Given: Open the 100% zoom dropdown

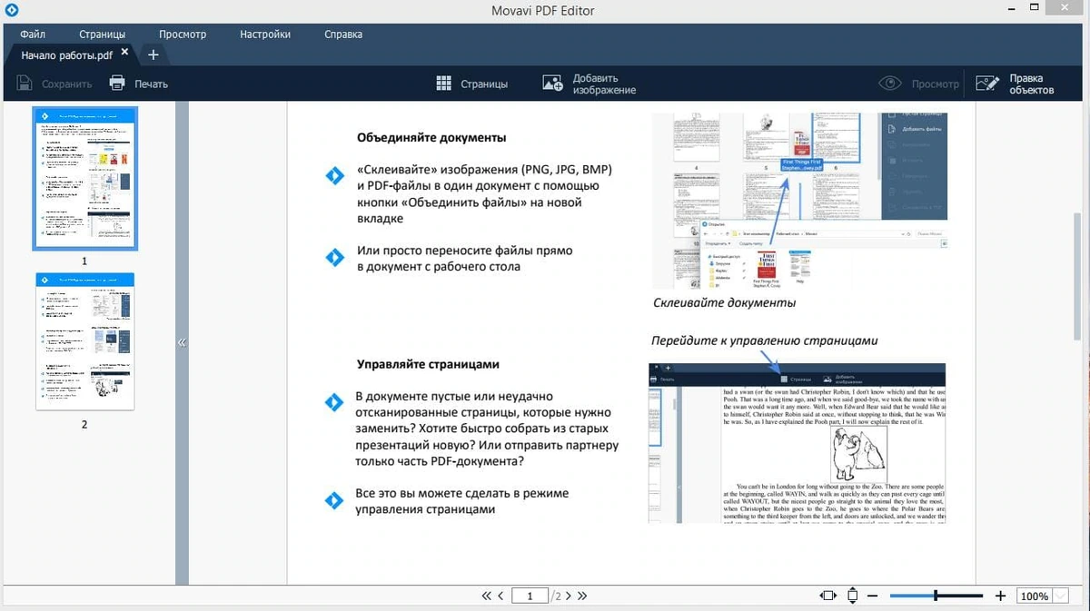Looking at the screenshot, I should (1061, 596).
